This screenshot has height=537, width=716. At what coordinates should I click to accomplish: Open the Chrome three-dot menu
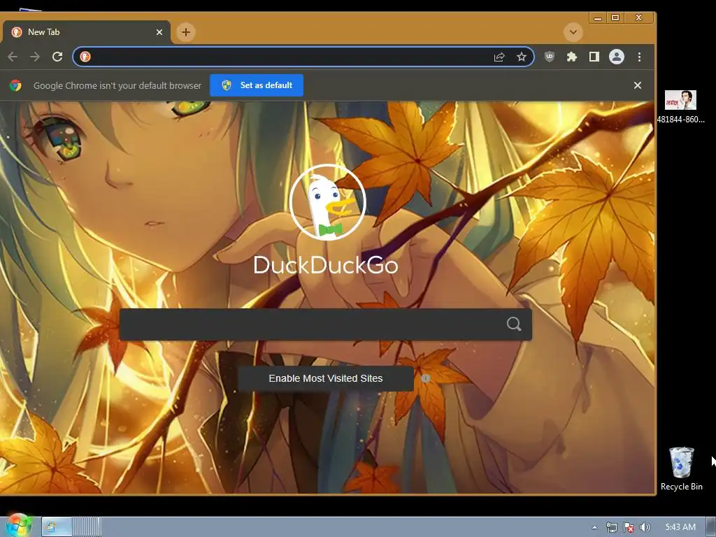click(639, 57)
